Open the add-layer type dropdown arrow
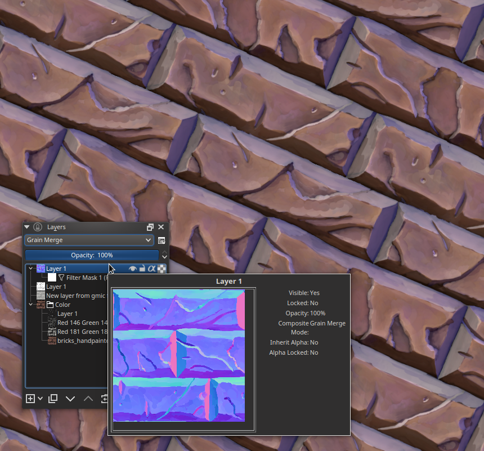 (x=39, y=399)
